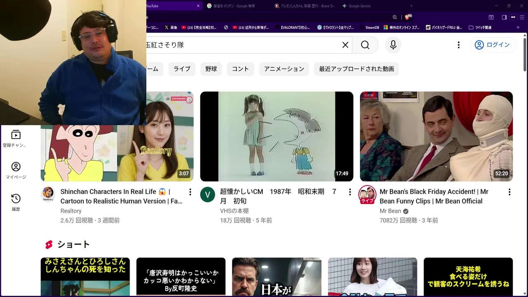This screenshot has width=528, height=297.
Task: Open the 唐沢寿明はかっこいいか short
Action: click(181, 277)
